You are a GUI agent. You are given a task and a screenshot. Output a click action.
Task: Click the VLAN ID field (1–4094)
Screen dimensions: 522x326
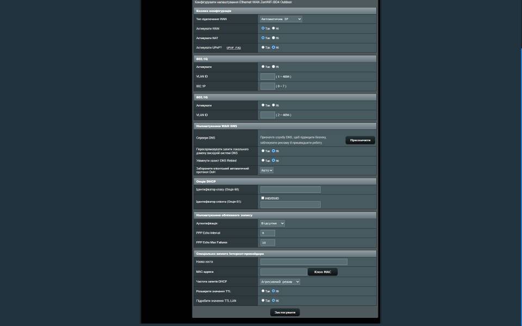[x=268, y=77]
